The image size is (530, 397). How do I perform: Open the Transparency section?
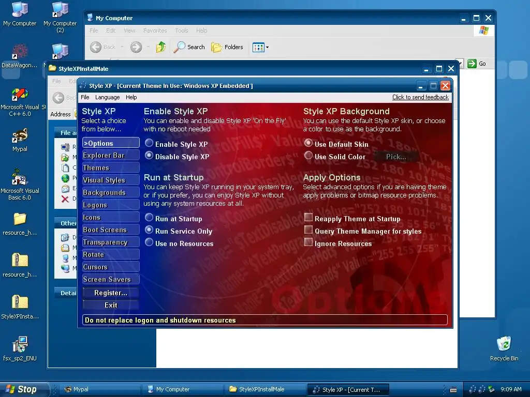click(111, 242)
